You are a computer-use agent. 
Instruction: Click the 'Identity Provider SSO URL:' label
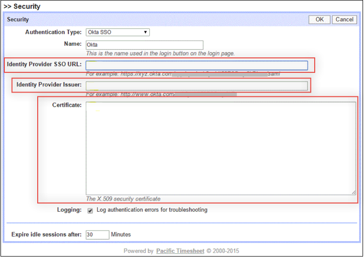[x=44, y=65]
